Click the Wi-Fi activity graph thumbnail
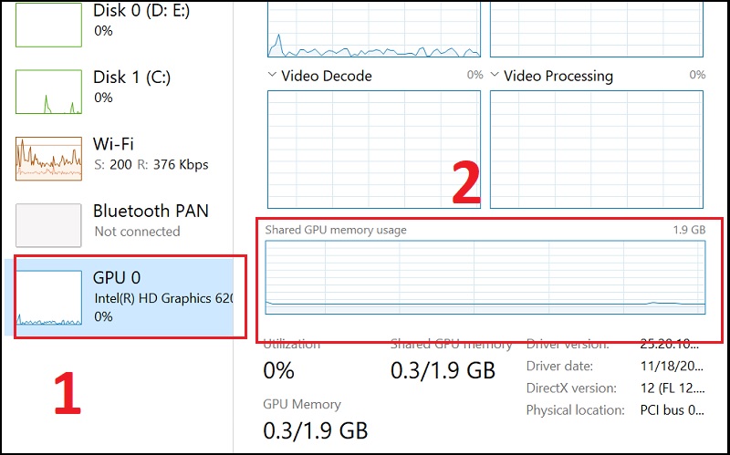Screen dimensions: 730x455 [49, 158]
